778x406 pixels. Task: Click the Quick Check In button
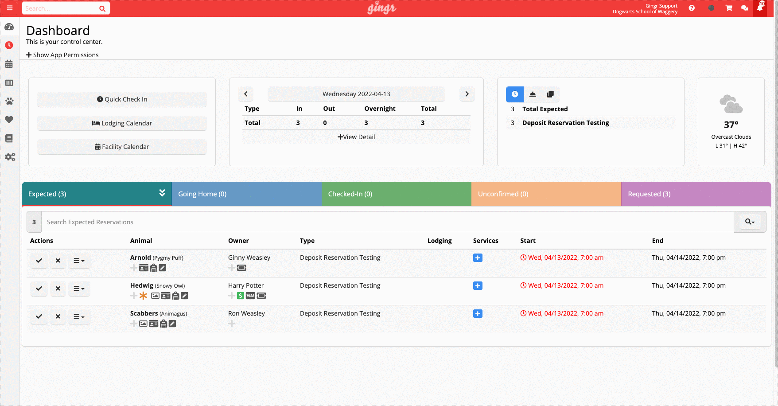point(122,99)
